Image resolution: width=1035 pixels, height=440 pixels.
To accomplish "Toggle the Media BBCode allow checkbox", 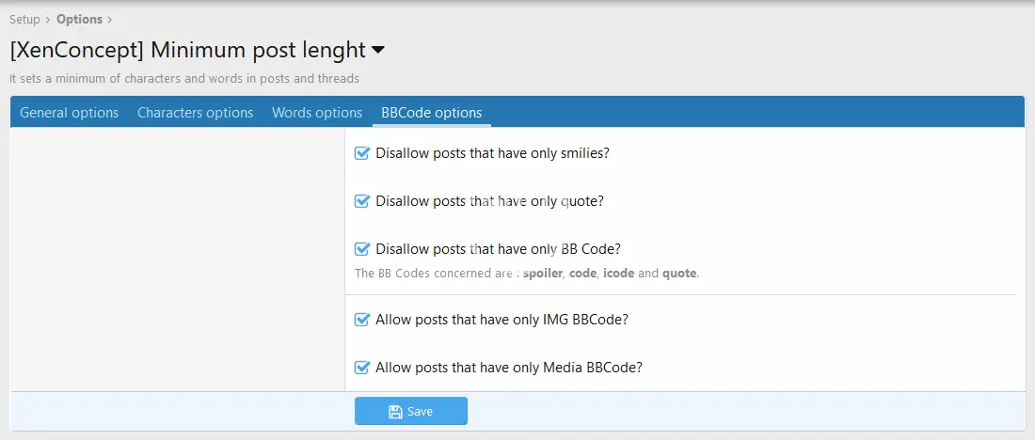I will [x=362, y=368].
